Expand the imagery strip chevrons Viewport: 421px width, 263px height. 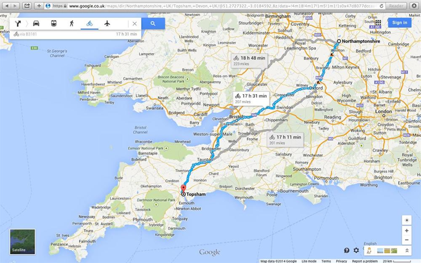[407, 251]
